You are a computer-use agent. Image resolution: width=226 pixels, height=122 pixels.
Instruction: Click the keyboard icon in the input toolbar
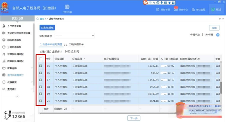166,3
